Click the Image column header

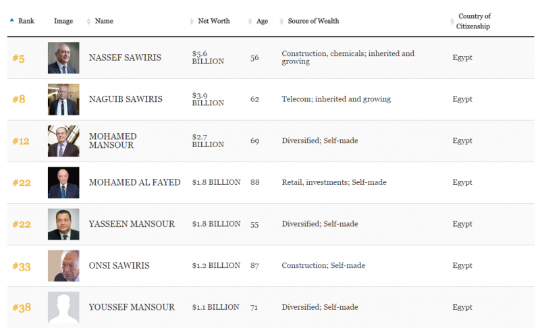coord(63,21)
